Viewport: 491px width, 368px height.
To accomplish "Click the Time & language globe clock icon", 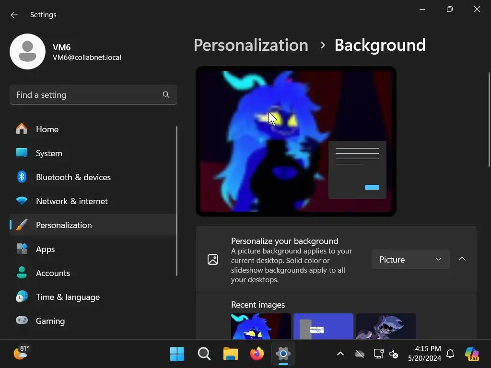I will [22, 296].
